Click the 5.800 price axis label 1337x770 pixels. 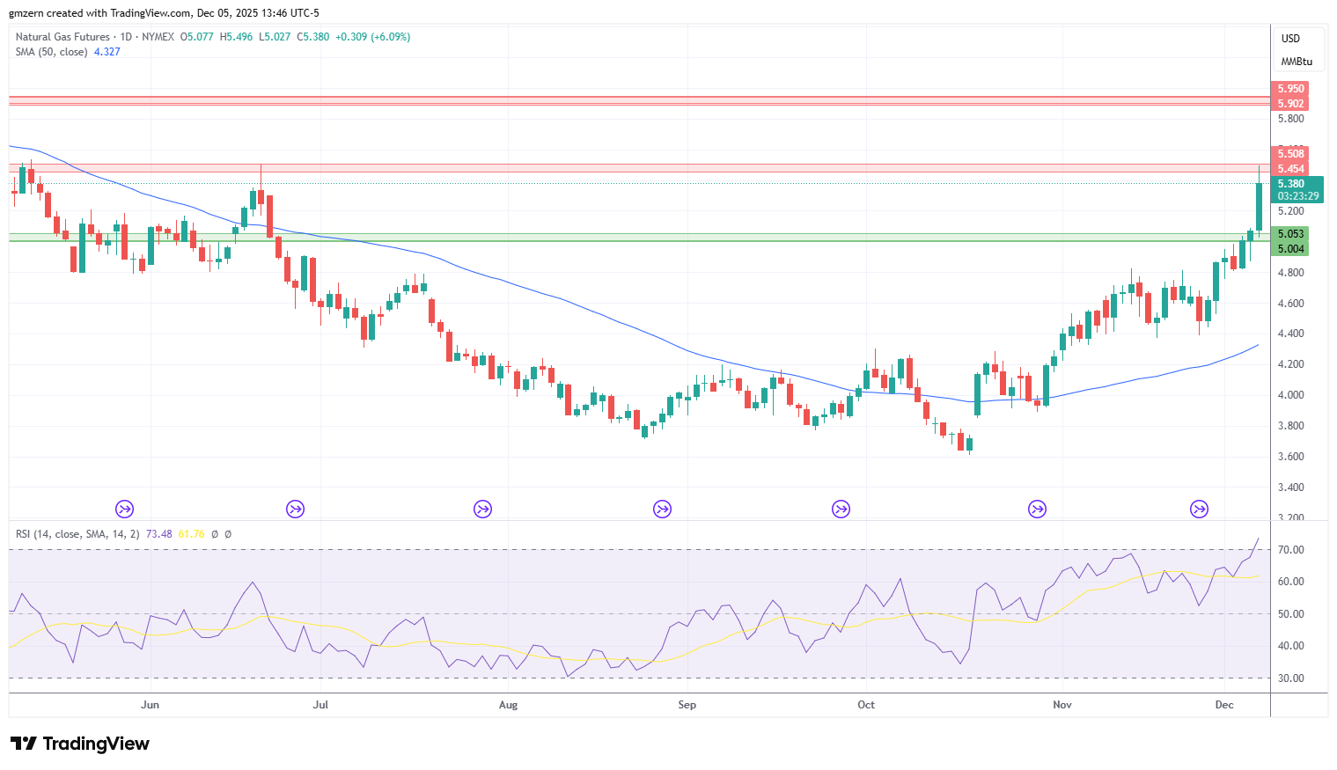1291,119
